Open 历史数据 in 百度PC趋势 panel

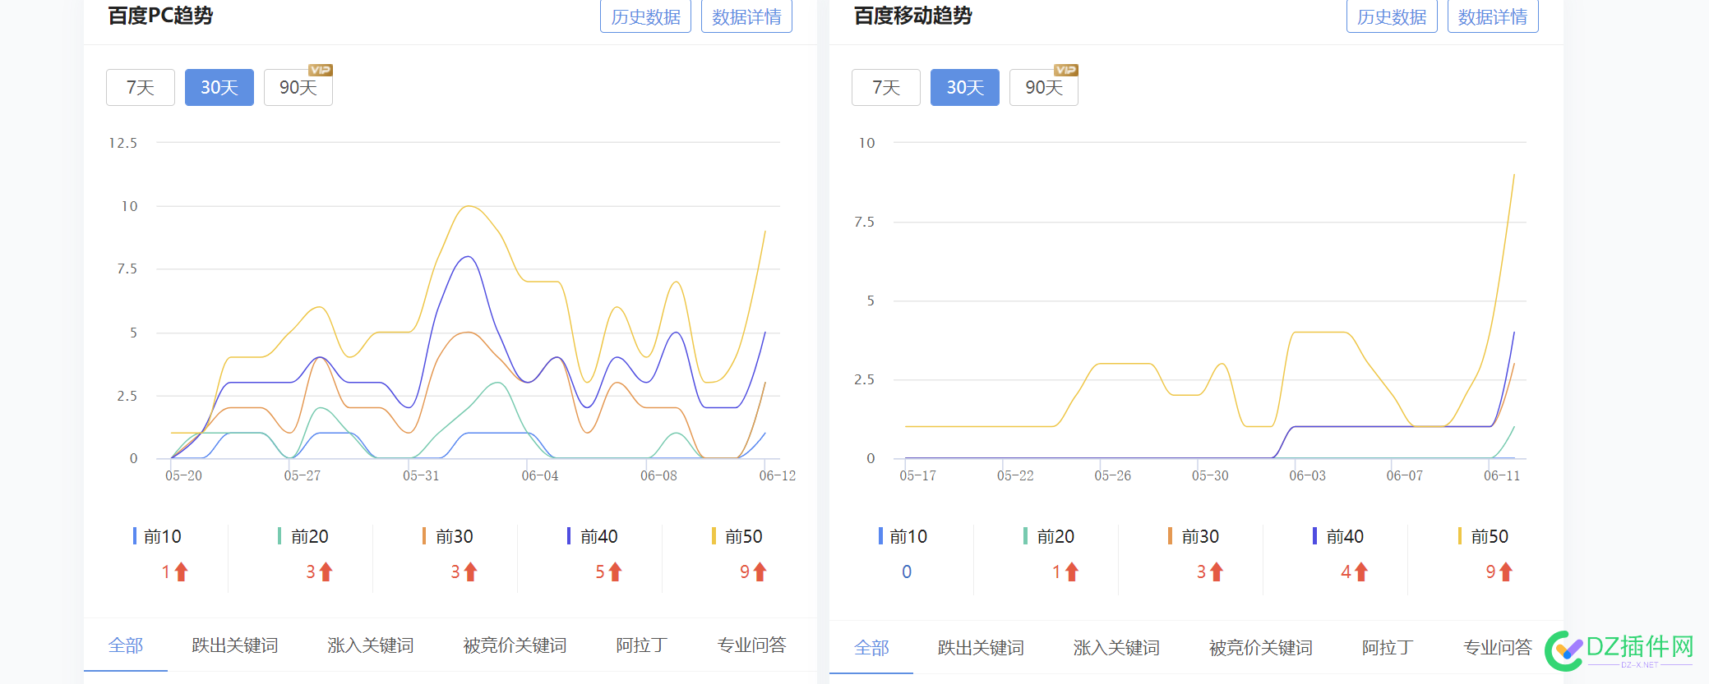pyautogui.click(x=645, y=16)
